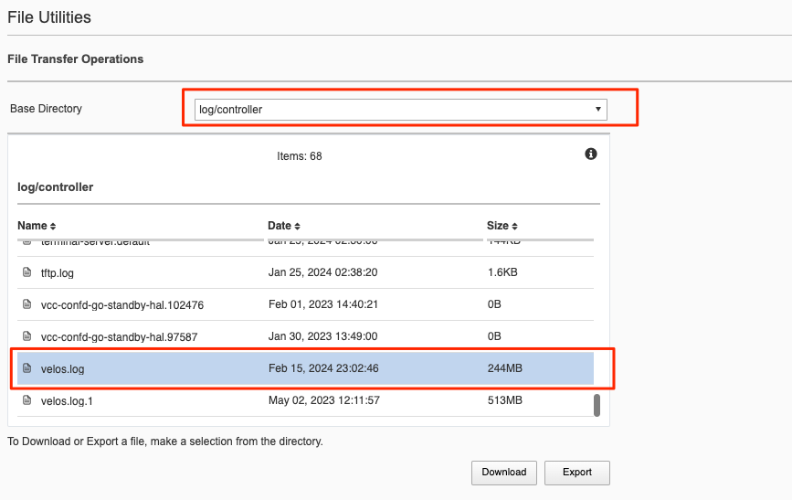Click the Export button
Image resolution: width=792 pixels, height=500 pixels.
(576, 473)
